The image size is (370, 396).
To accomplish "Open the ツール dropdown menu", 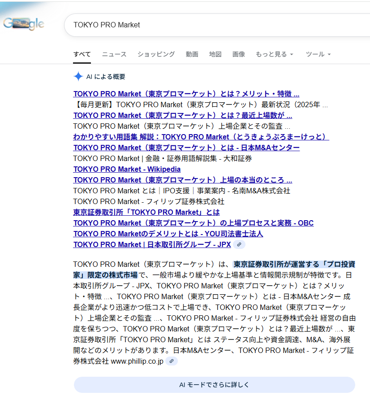I will pyautogui.click(x=318, y=54).
